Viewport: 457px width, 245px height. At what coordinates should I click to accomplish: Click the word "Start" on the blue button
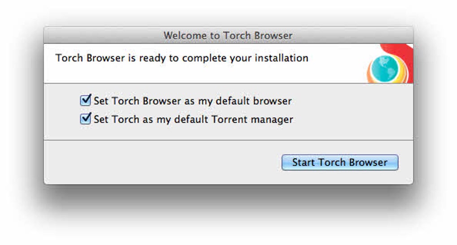pos(304,162)
